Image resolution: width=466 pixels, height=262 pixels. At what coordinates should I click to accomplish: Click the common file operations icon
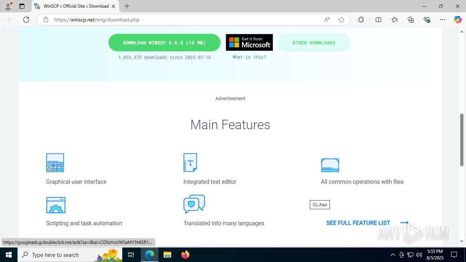330,165
